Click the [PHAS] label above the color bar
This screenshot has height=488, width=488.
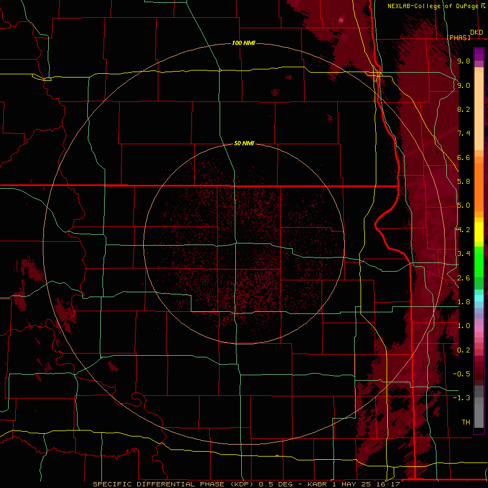(x=459, y=37)
